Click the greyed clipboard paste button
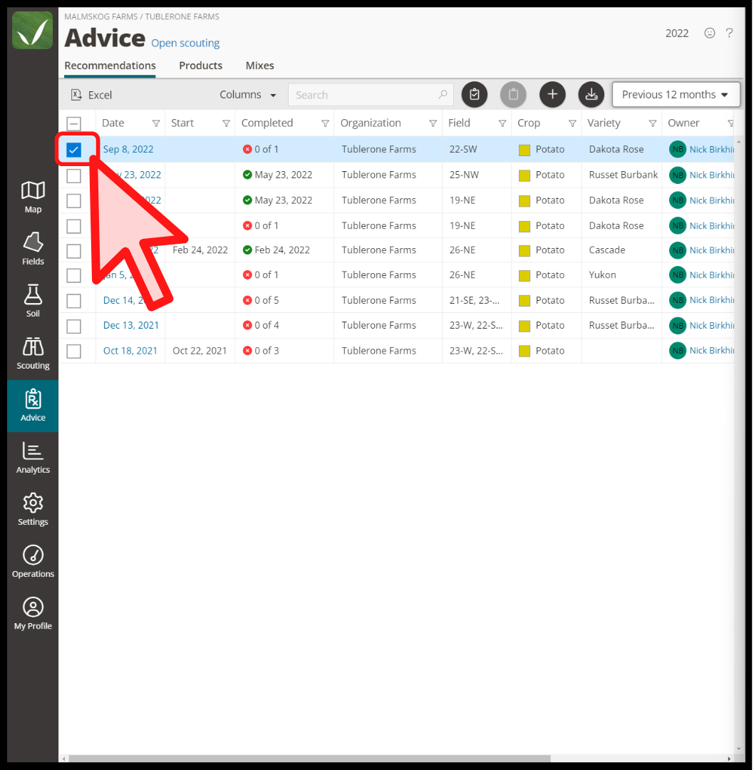 click(513, 94)
